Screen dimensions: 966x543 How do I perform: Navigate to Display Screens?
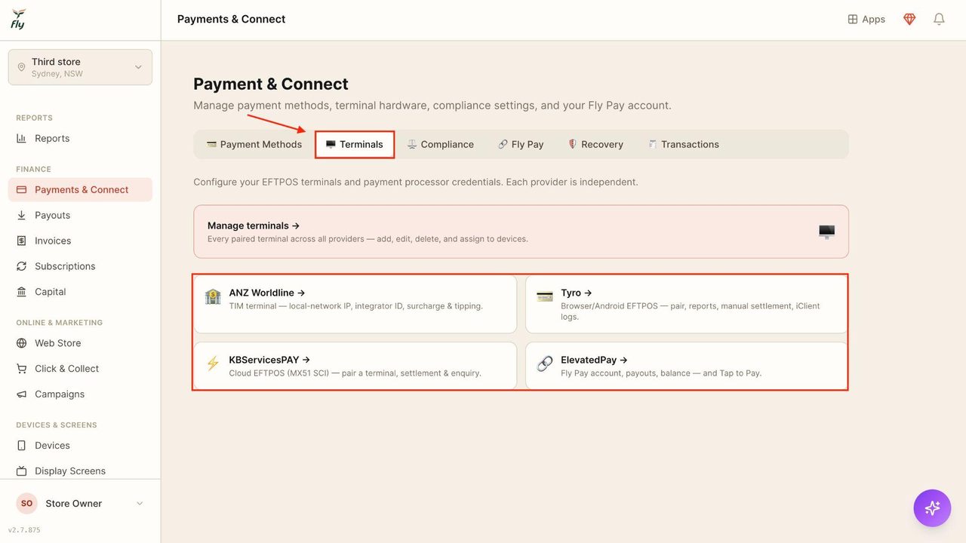click(80, 471)
